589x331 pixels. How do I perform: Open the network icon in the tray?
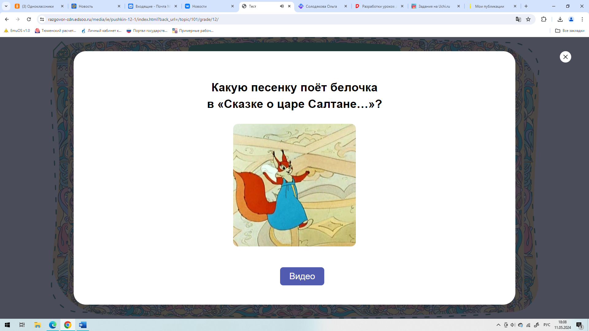528,325
